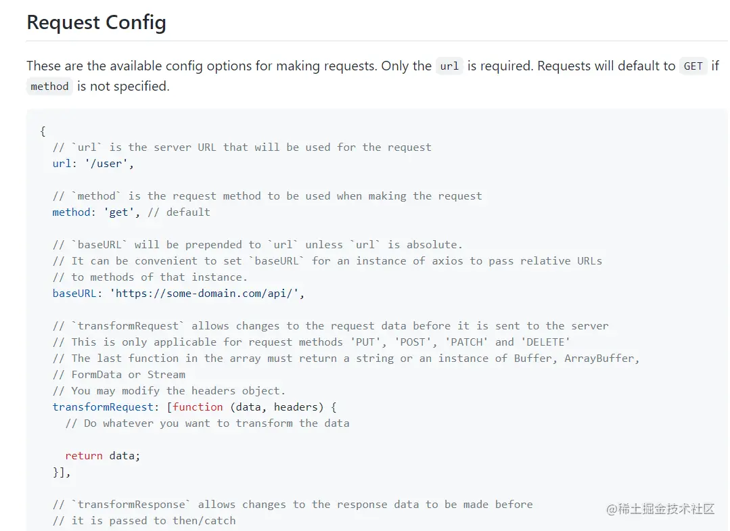Click the Request Config heading
The height and width of the screenshot is (531, 730).
[x=96, y=22]
